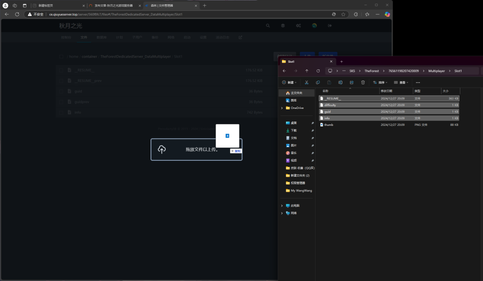Click the Copy icon in Explorer toolbar

tap(317, 83)
